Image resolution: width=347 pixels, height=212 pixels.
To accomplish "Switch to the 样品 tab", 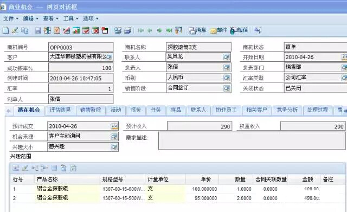I will (x=176, y=110).
